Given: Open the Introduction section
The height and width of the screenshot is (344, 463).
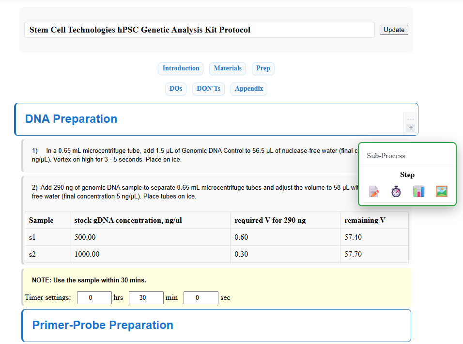Looking at the screenshot, I should [x=181, y=68].
